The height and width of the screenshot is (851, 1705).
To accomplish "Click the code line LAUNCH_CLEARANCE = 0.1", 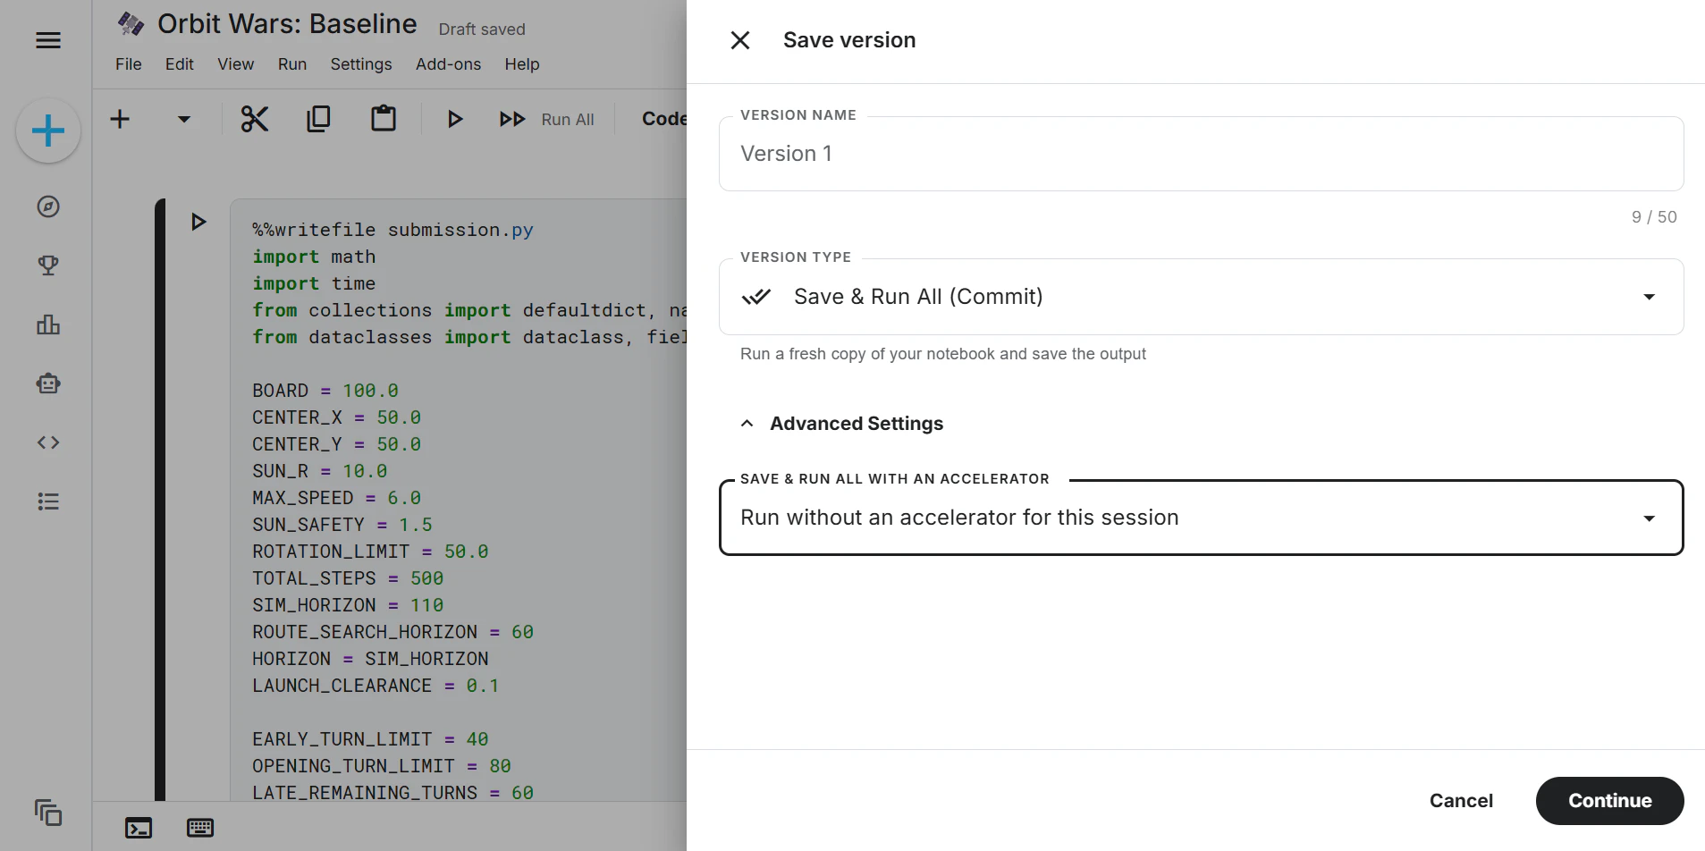I will click(376, 686).
